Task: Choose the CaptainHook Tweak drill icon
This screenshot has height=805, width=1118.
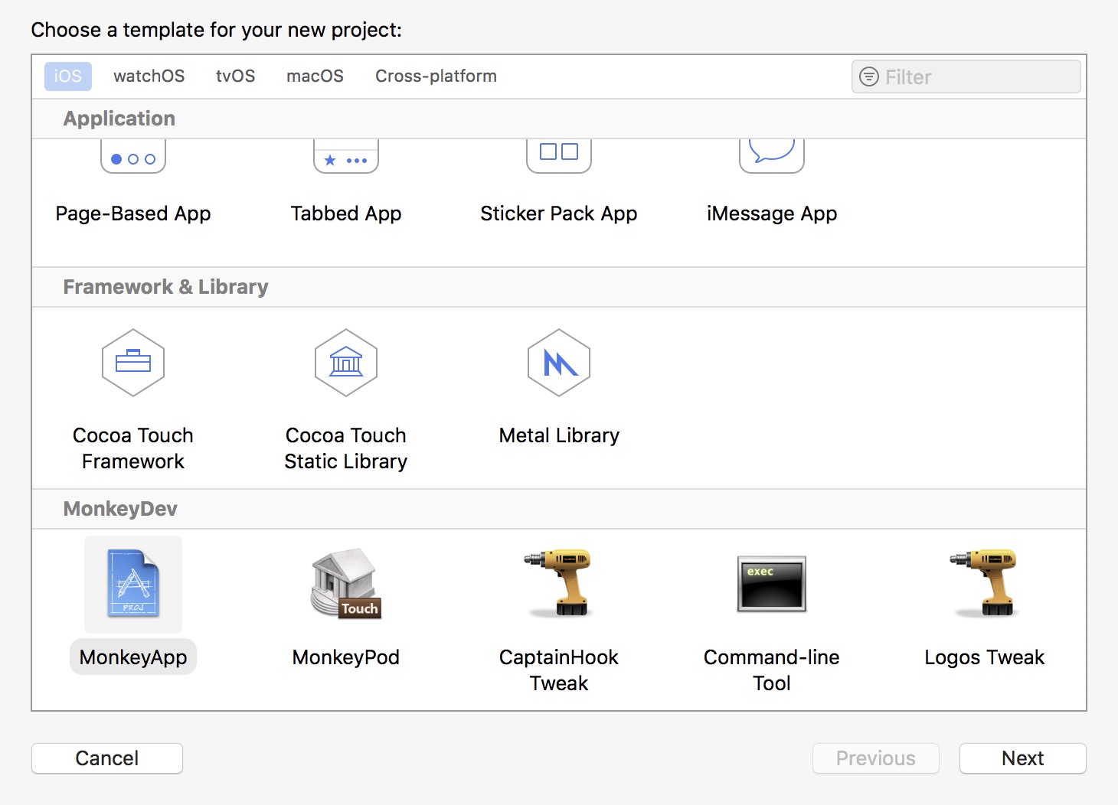Action: point(559,583)
